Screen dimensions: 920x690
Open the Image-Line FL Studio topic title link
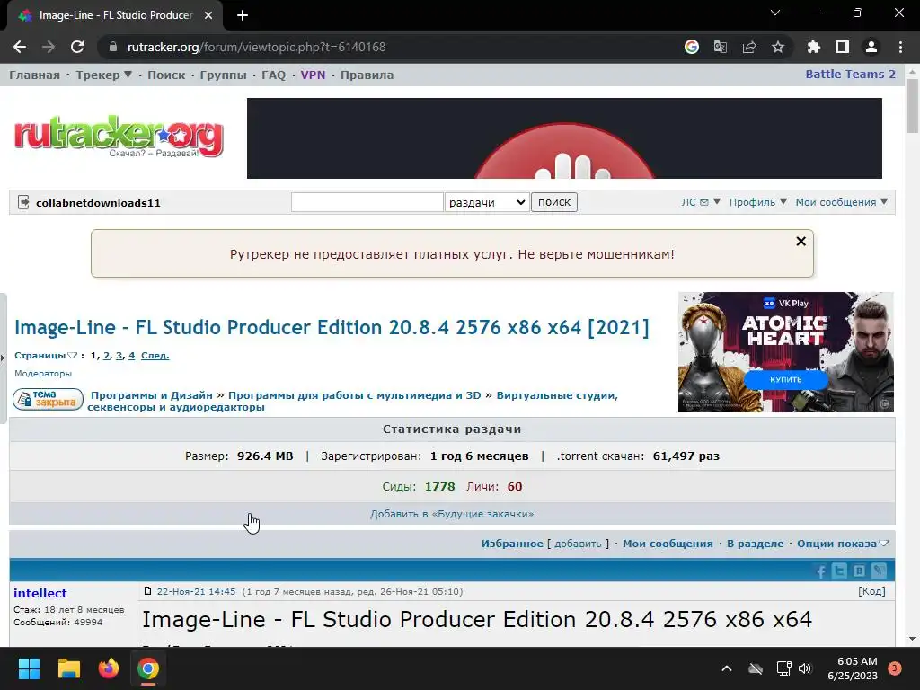point(332,327)
